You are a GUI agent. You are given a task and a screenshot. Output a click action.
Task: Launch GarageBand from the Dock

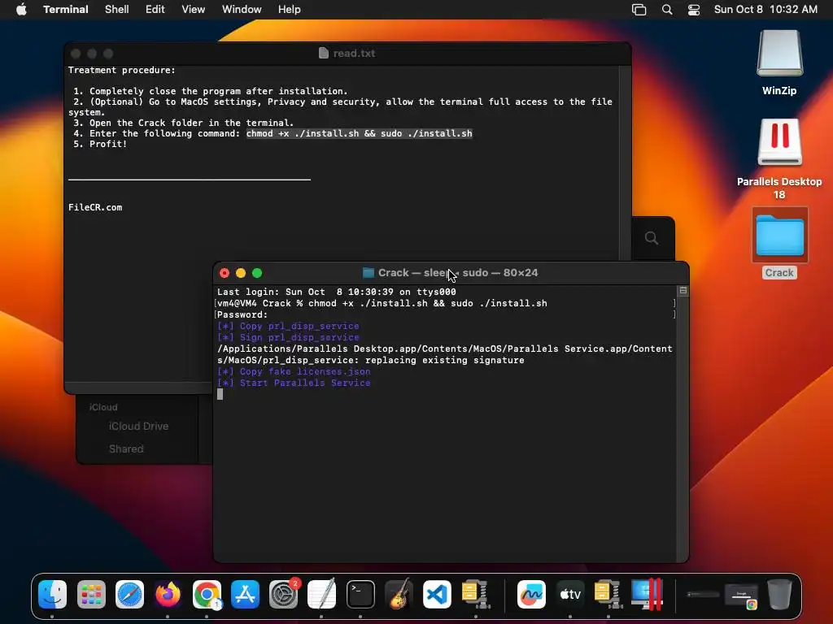coord(399,594)
